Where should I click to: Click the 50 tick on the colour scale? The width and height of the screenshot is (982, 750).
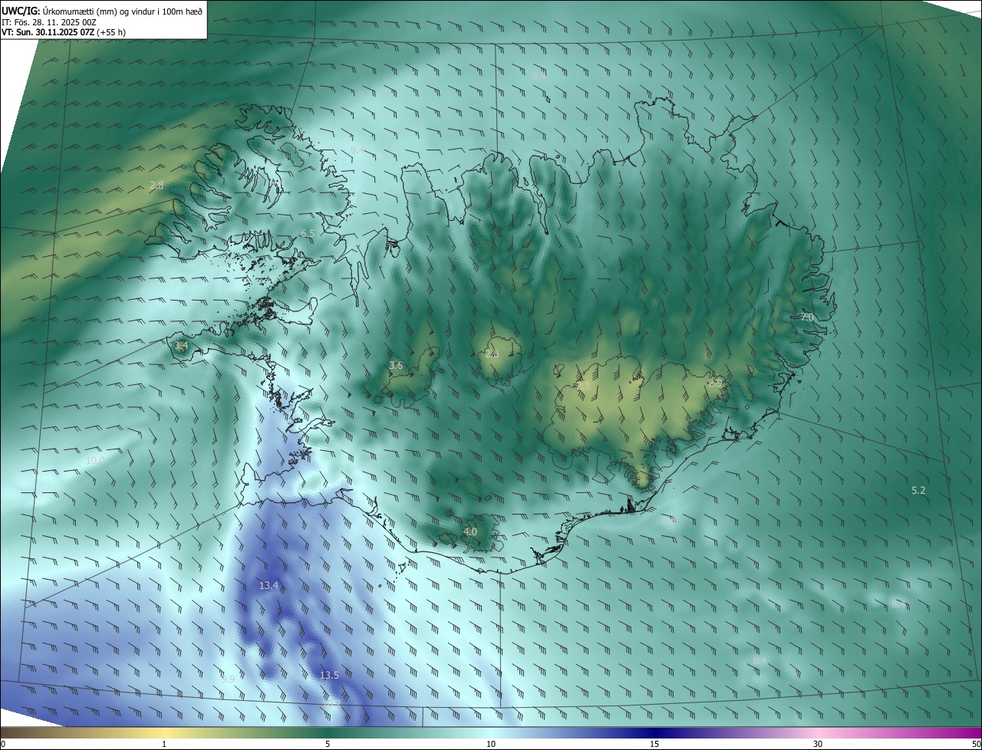pos(976,744)
